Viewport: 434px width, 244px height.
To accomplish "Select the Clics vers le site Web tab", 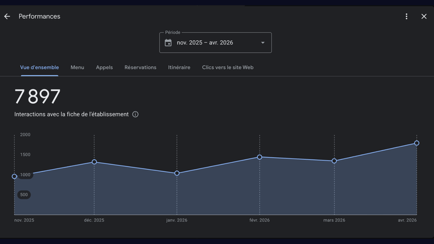I will (228, 67).
